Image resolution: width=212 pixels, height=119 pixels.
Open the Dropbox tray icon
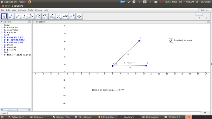point(129,2)
